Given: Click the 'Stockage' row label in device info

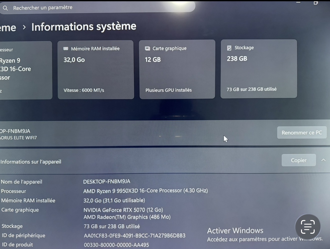Looking at the screenshot, I should tap(12, 226).
